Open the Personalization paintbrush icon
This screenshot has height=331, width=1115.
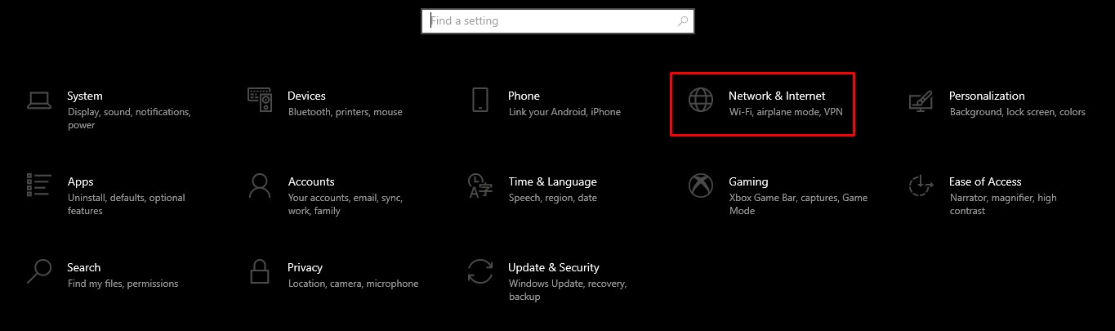point(921,101)
